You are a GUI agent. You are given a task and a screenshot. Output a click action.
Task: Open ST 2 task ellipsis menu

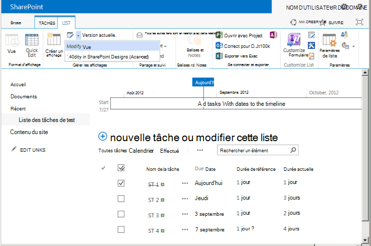coord(185,199)
